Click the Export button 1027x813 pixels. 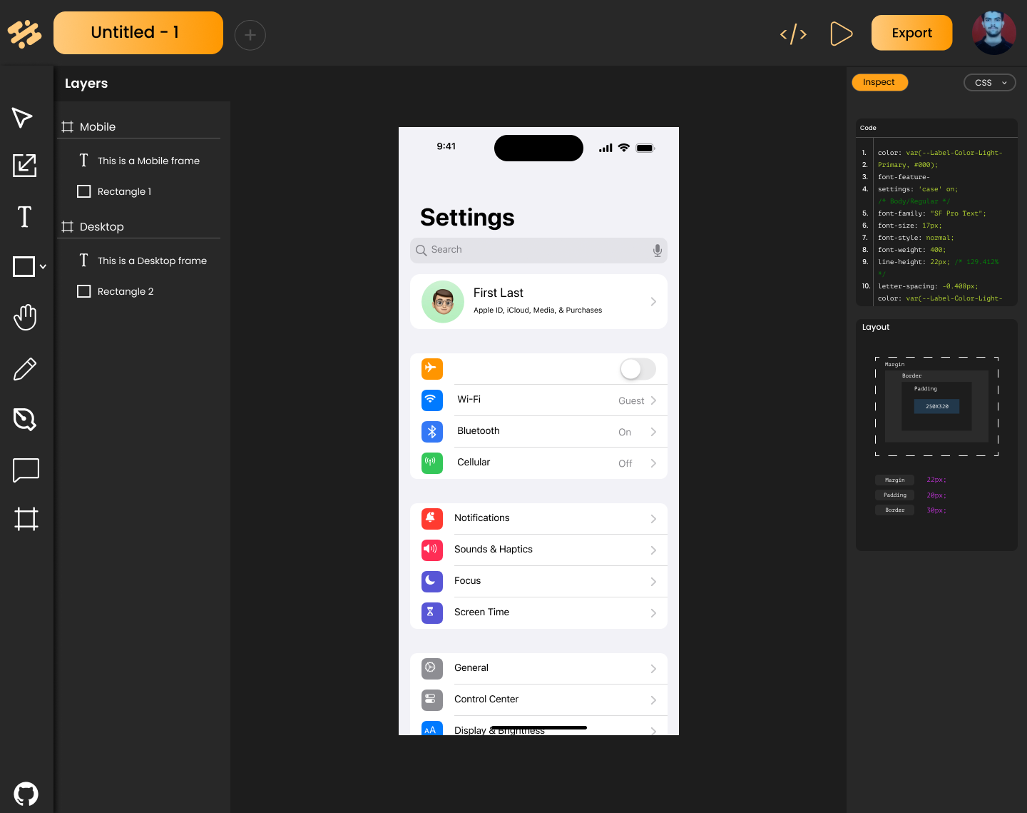coord(911,33)
